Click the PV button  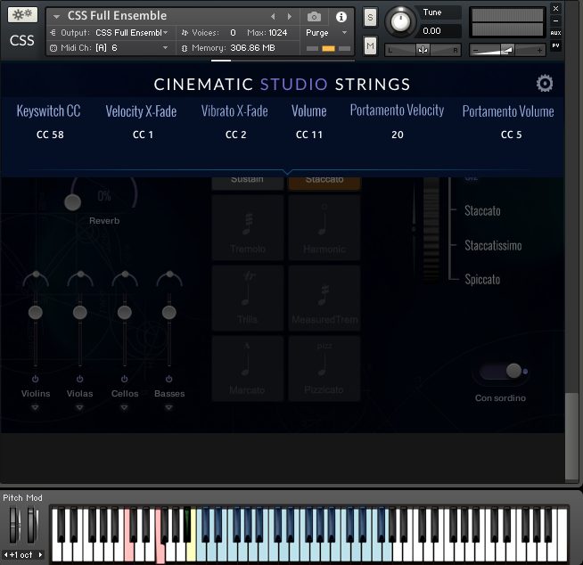555,45
